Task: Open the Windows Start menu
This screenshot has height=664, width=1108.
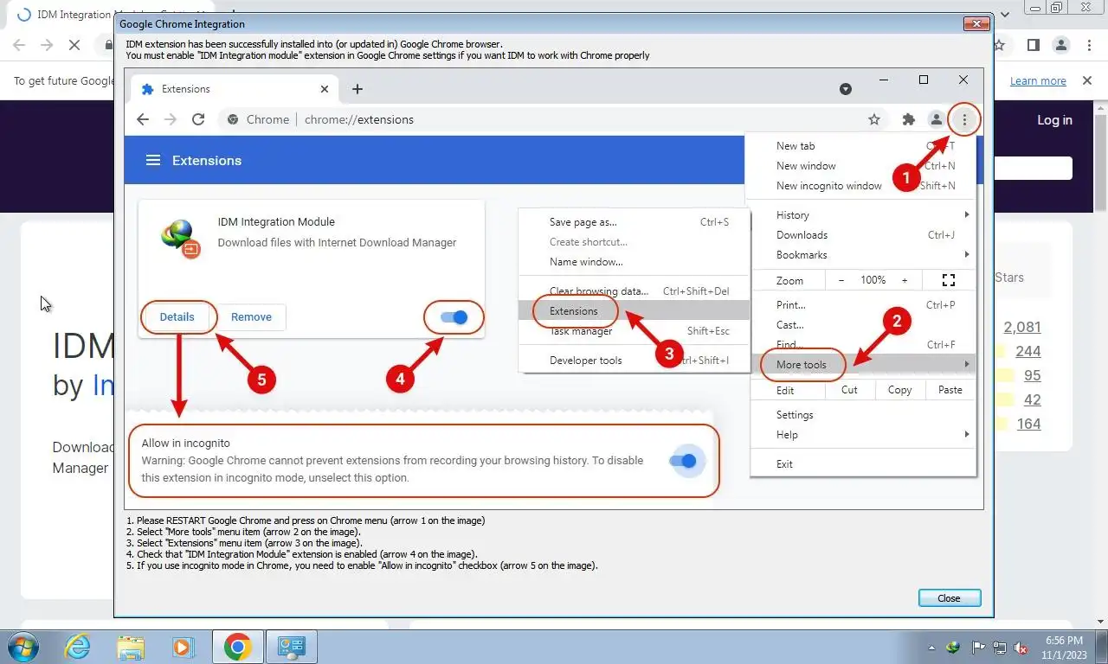Action: pos(23,647)
